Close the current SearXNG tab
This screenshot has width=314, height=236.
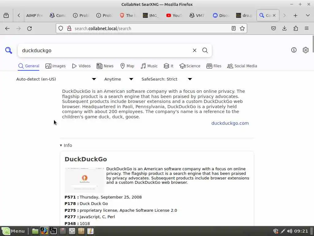[274, 15]
